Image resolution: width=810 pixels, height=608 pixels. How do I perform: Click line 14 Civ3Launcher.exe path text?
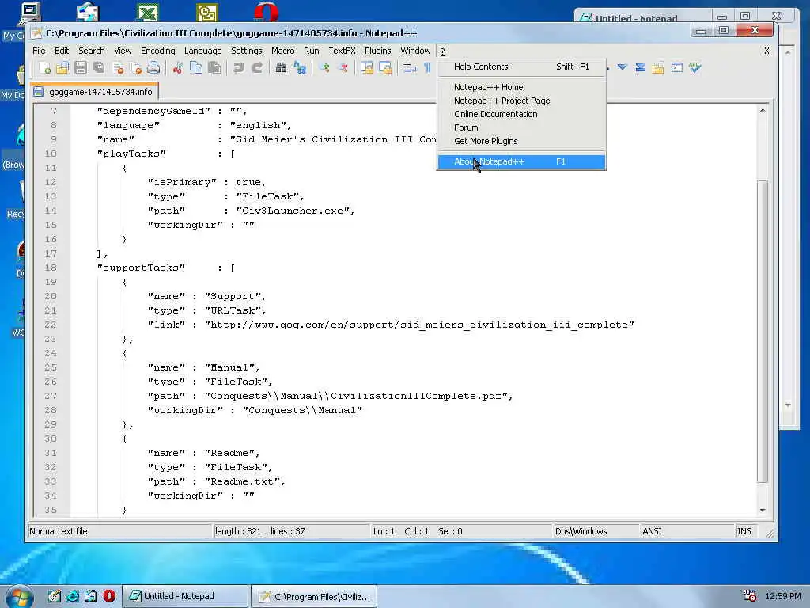coord(295,211)
